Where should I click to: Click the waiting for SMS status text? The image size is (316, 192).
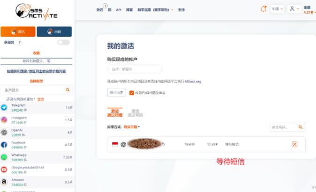click(232, 144)
